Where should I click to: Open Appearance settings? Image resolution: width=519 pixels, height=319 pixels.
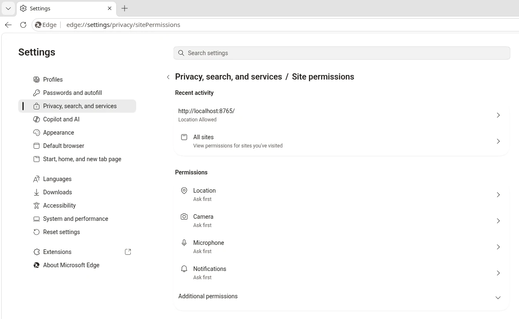tap(77, 133)
